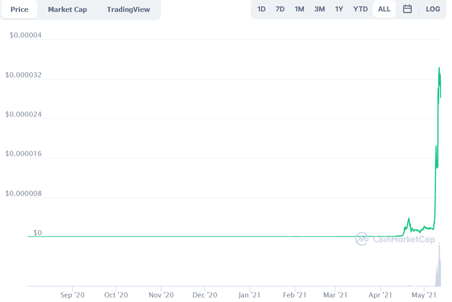
Task: Click the Mar '21 axis label
Action: [x=335, y=295]
